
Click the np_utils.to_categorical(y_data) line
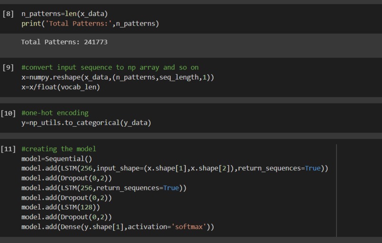(x=86, y=123)
